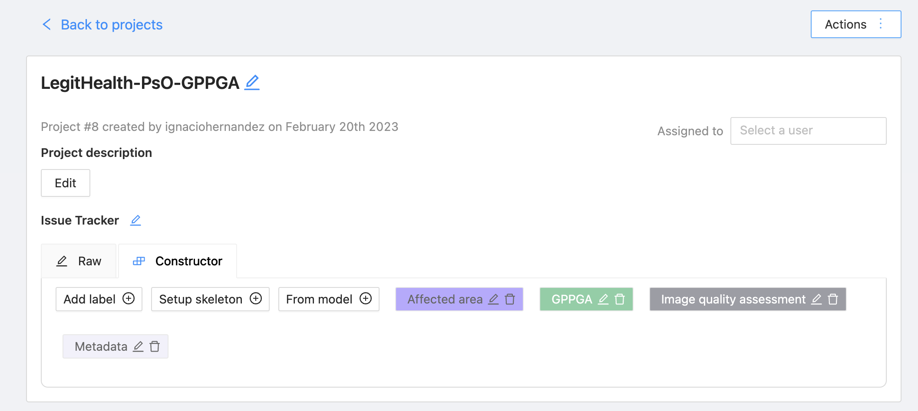Screen dimensions: 918x411
Task: Switch to the Raw tab
Action: 79,261
